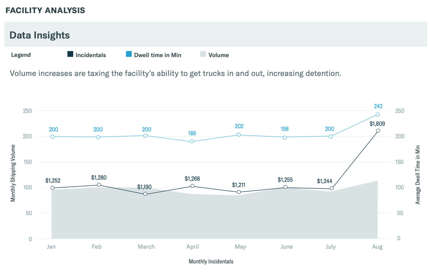
Task: Click the 242 dwell time label
Action: (378, 106)
